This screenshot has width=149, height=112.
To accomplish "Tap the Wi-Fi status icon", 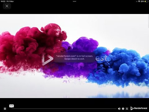I will click(x=139, y=1).
